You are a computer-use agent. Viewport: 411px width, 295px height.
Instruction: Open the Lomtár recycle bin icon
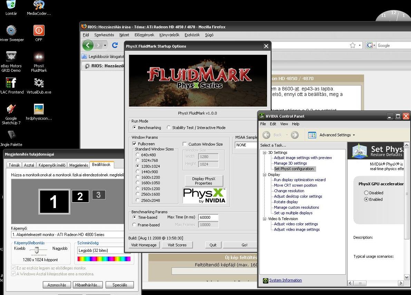[11, 5]
